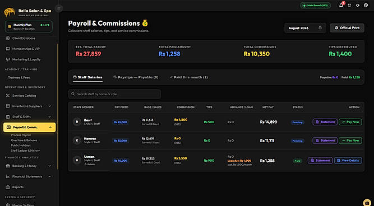Screen dimensions: 374x206
Task: Open Client Database from sidebar
Action: (x=24, y=38)
